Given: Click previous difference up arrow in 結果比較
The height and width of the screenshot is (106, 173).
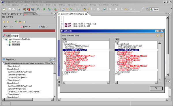Looking at the screenshot, I should pos(161,36).
